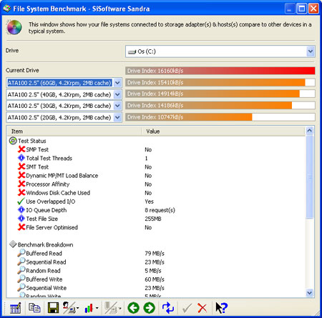Image resolution: width=322 pixels, height=318 pixels.
Task: Click magnifier icon beside Sequential Read
Action: (x=21, y=262)
